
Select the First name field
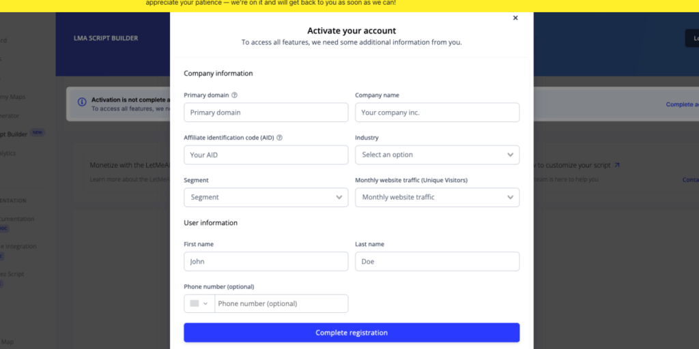(x=266, y=261)
